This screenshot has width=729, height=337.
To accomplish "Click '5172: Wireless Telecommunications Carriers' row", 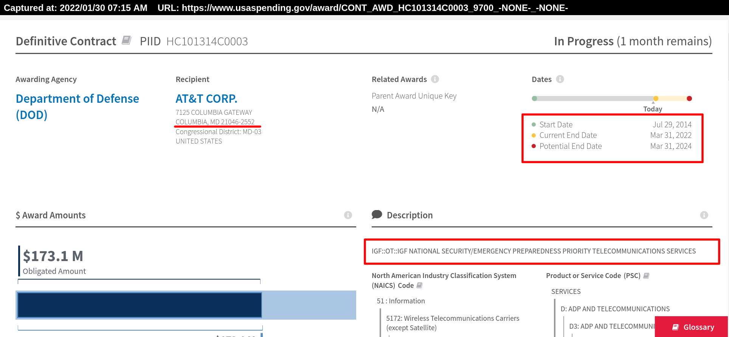I will click(453, 323).
